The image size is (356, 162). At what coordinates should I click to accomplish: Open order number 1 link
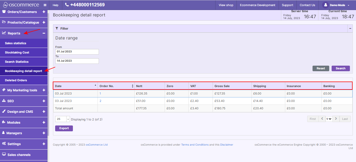click(100, 93)
